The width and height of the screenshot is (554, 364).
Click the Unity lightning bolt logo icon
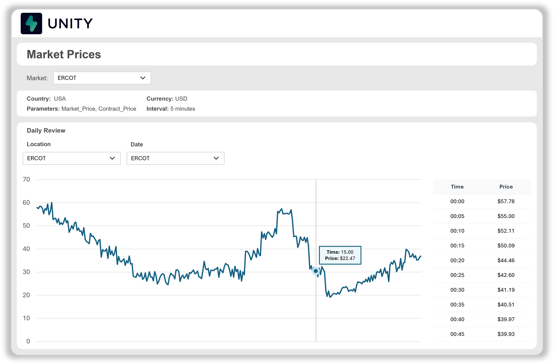pos(31,24)
